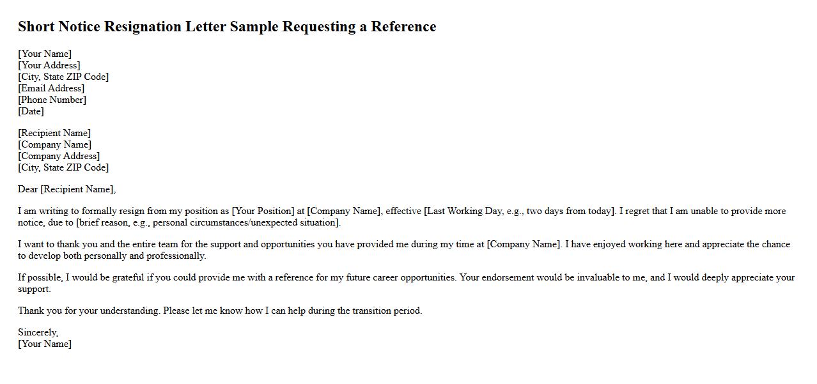The image size is (817, 384).
Task: Click the Sincerely closing line
Action: (x=38, y=332)
